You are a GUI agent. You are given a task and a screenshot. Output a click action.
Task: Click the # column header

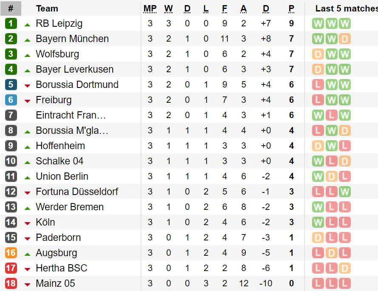click(x=11, y=8)
